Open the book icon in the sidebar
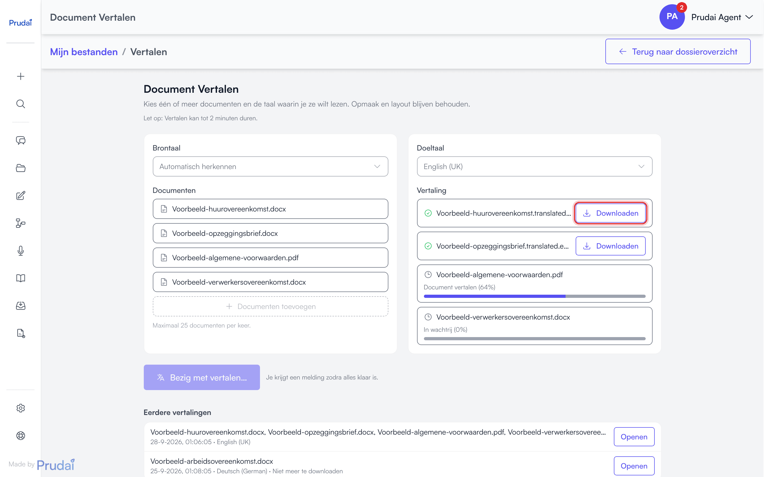The width and height of the screenshot is (764, 477). click(20, 278)
